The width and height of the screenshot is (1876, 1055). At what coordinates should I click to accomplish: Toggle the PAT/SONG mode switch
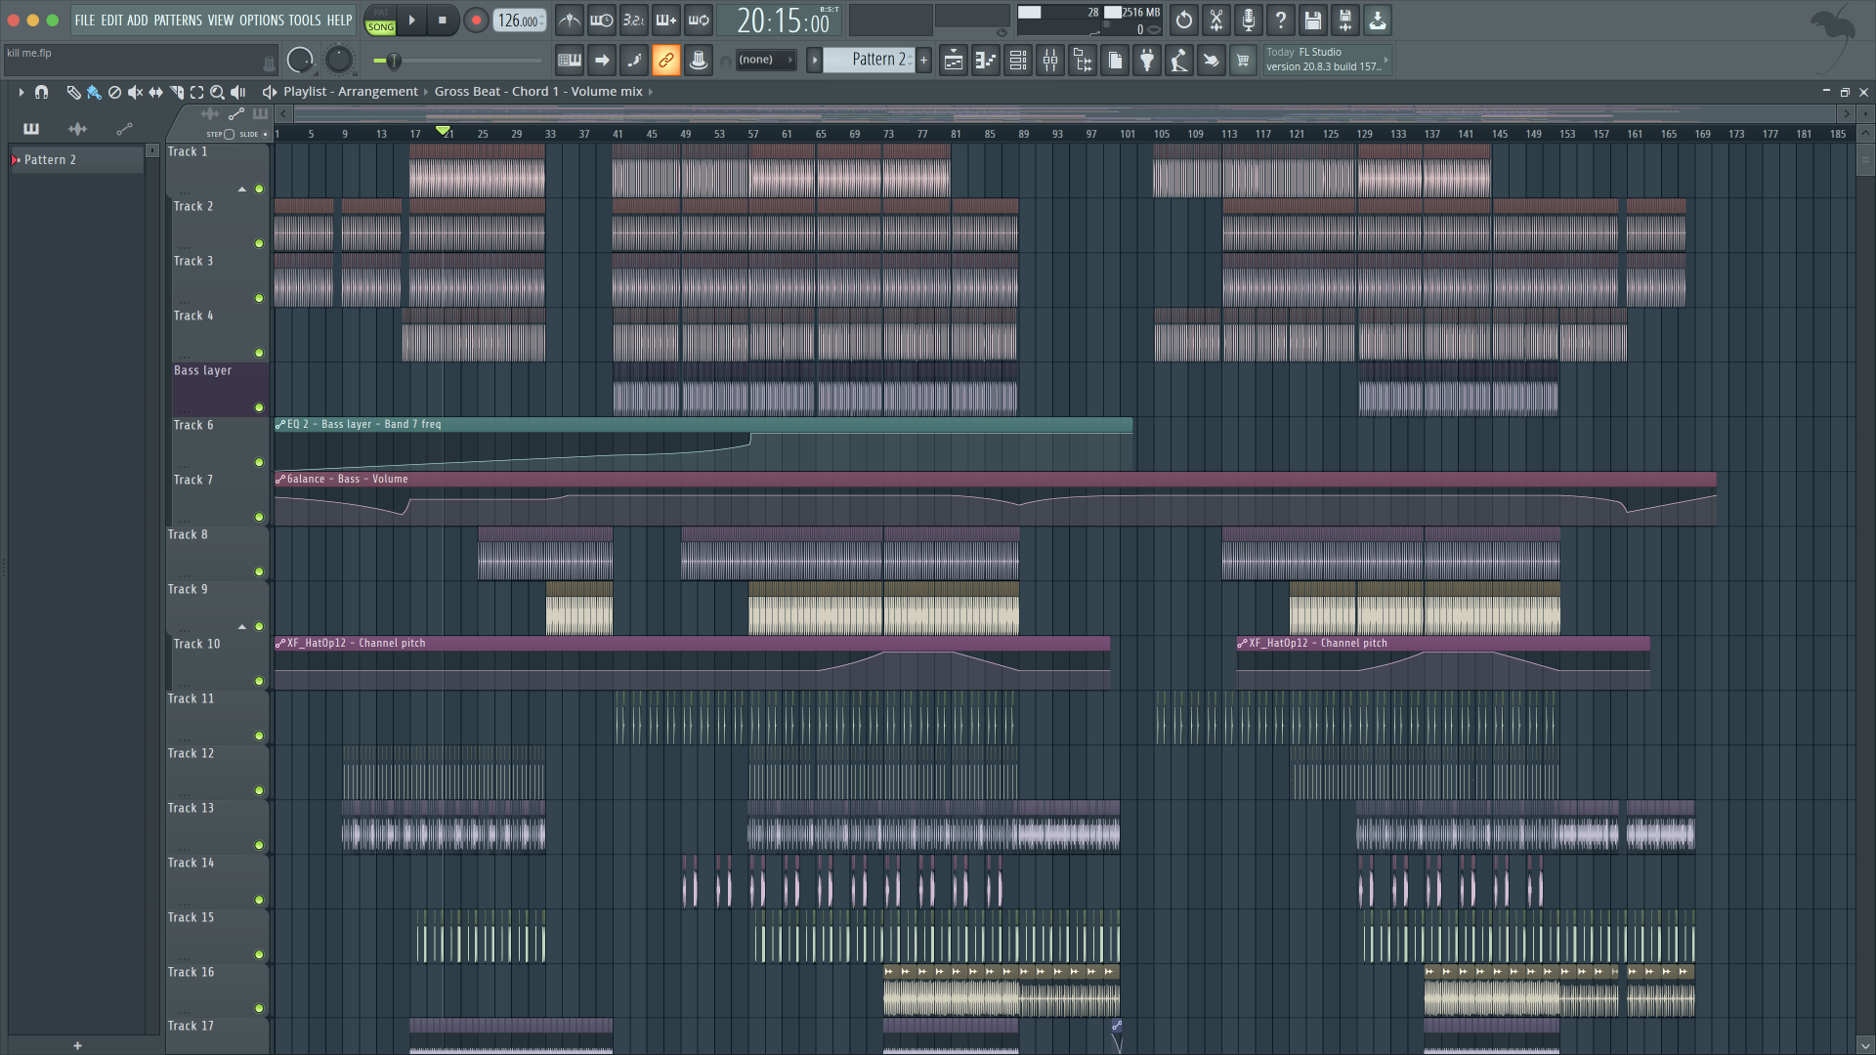pos(380,21)
